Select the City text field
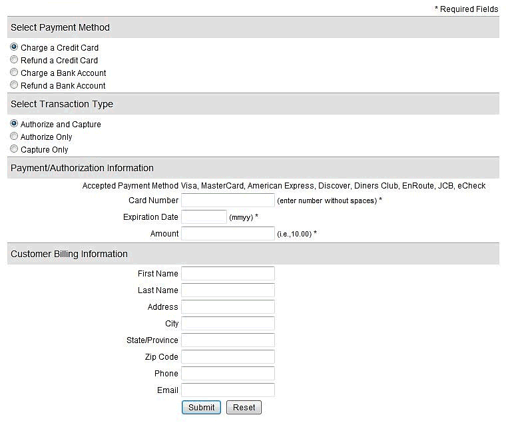506x425 pixels. click(228, 323)
